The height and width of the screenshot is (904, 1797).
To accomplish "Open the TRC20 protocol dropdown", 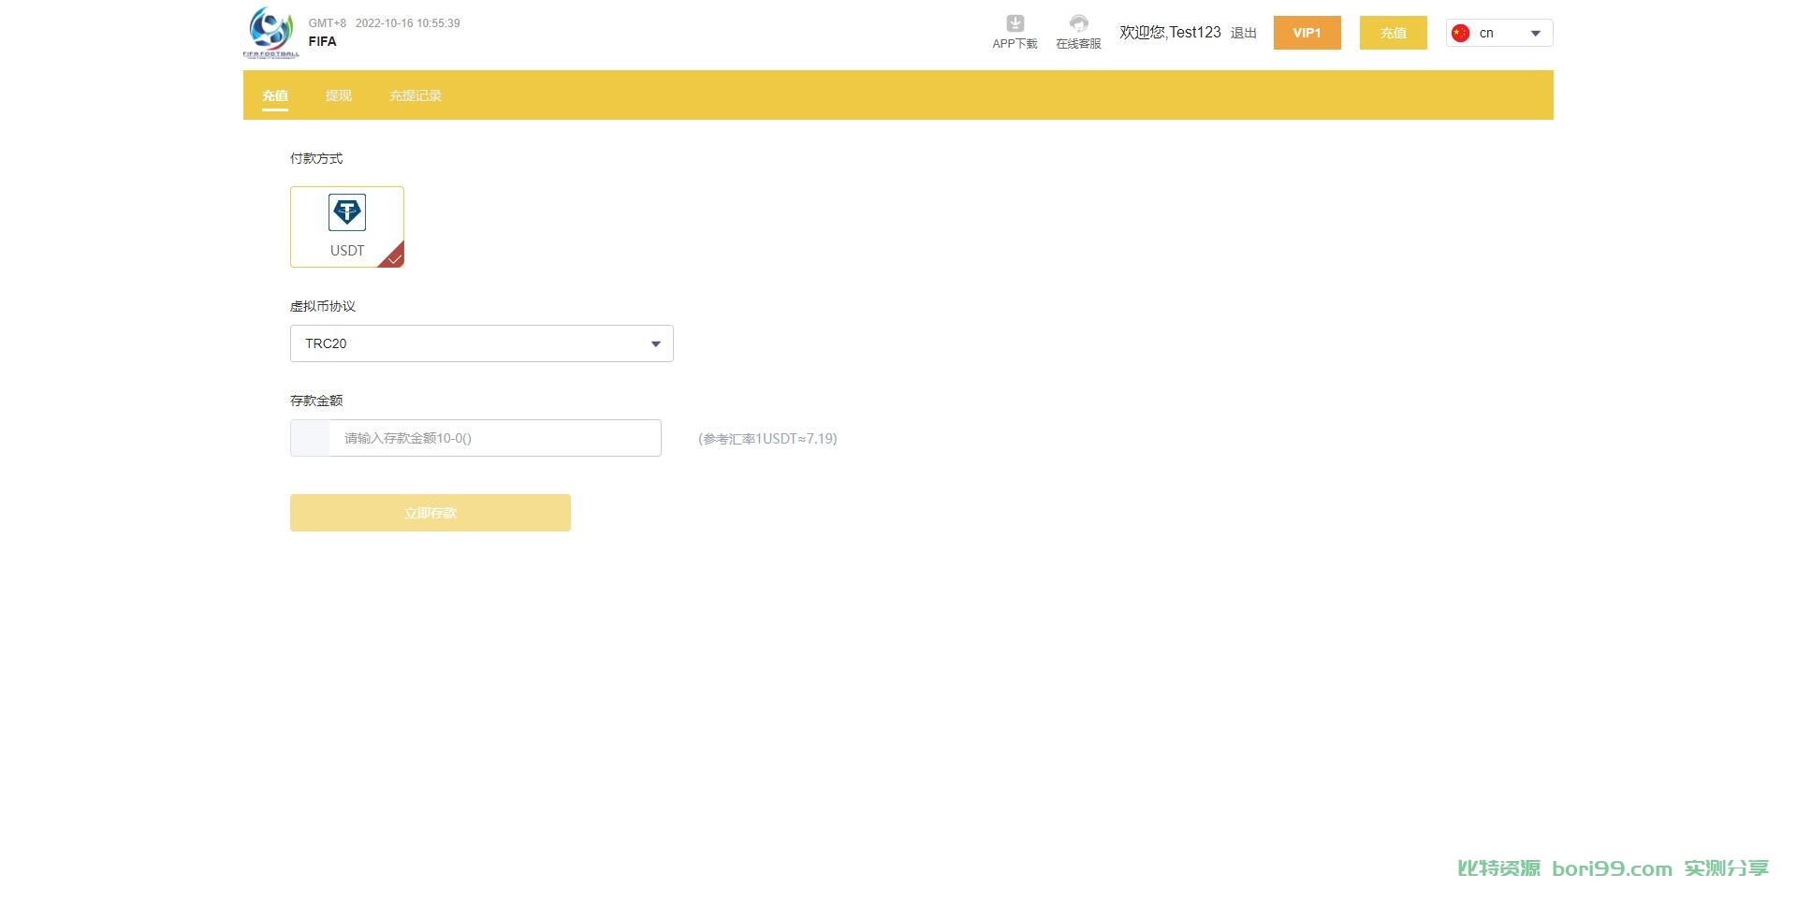I will pyautogui.click(x=482, y=343).
